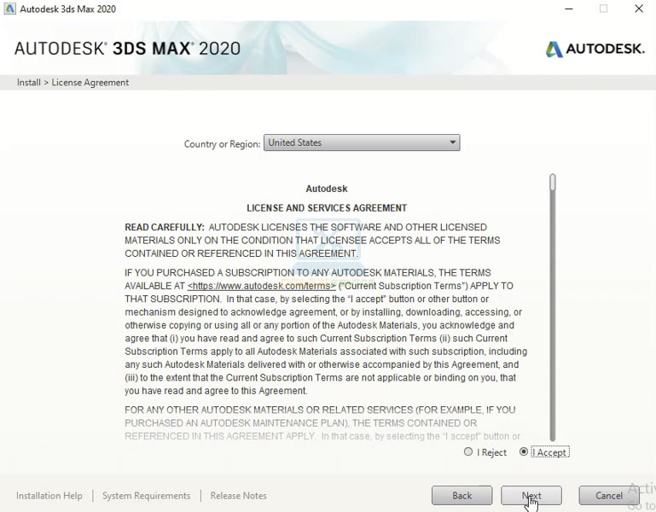This screenshot has height=512, width=656.
Task: Click the arrow on the United States combo box
Action: click(x=452, y=143)
